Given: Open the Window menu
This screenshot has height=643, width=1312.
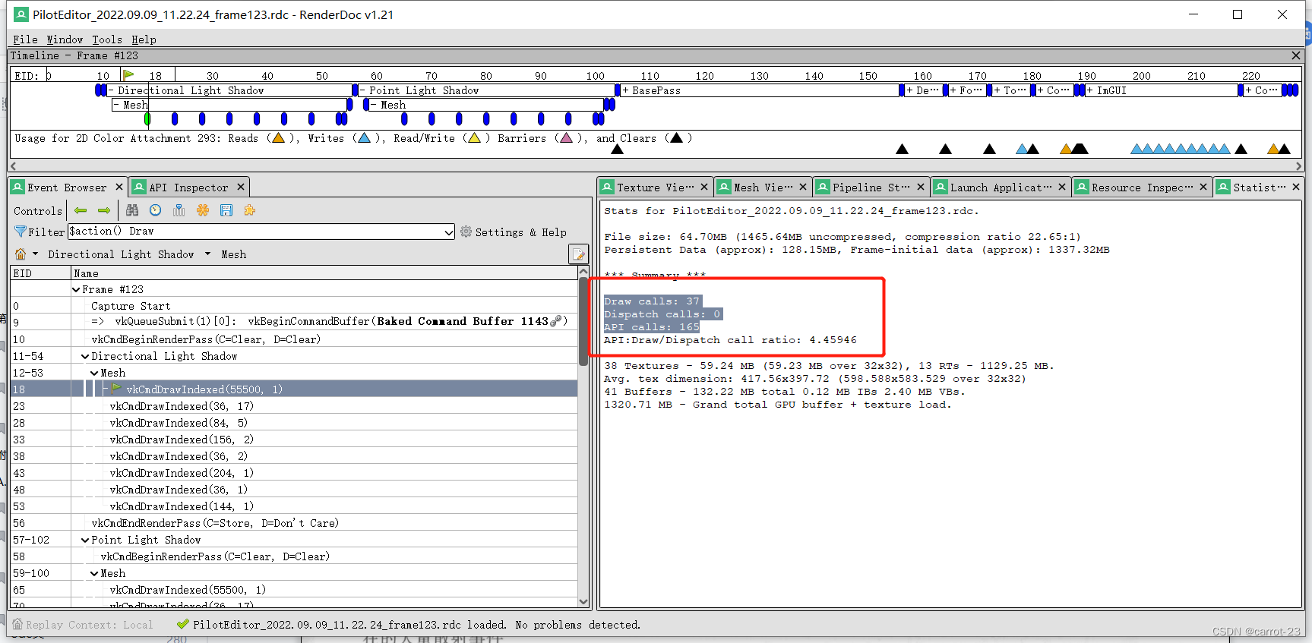Looking at the screenshot, I should coord(65,39).
